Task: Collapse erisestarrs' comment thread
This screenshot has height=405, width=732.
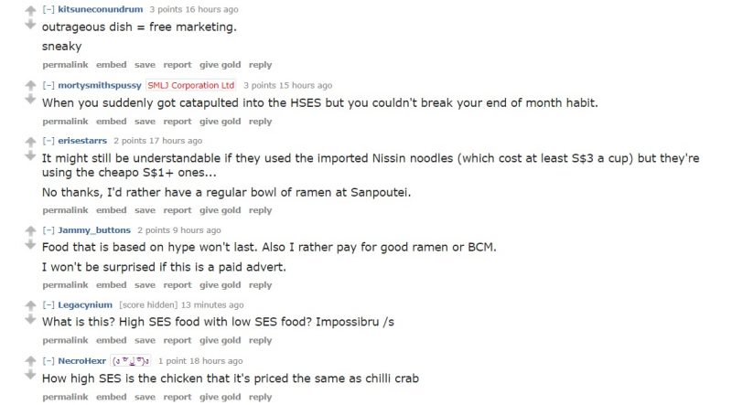Action: point(48,141)
